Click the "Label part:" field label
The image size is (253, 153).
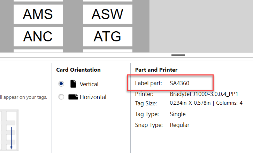coord(148,83)
